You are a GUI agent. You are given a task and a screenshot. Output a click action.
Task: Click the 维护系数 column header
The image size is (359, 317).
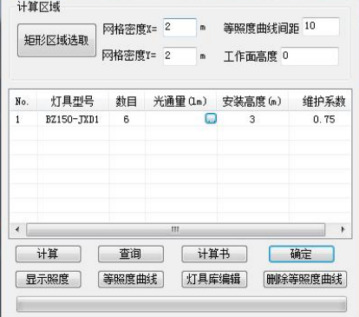pos(320,102)
